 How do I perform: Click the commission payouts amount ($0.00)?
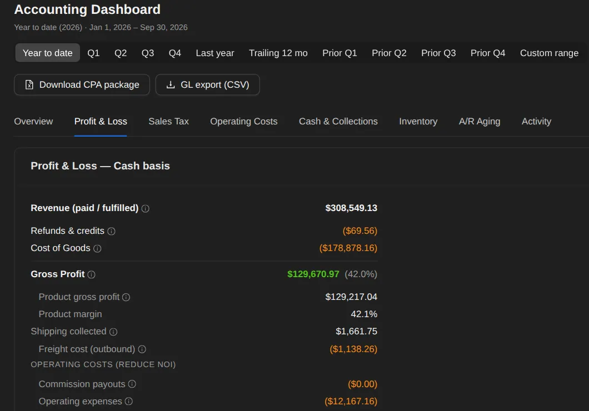[x=362, y=384]
